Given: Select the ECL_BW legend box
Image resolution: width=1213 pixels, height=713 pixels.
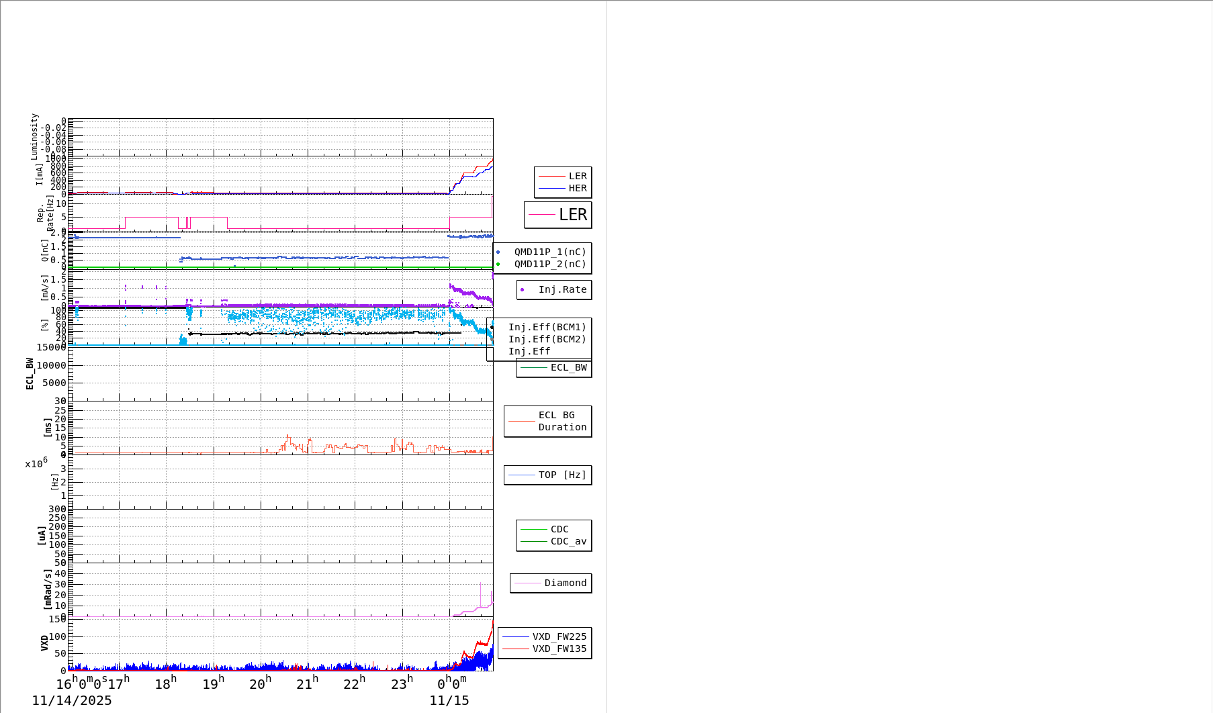Looking at the screenshot, I should click(x=554, y=368).
